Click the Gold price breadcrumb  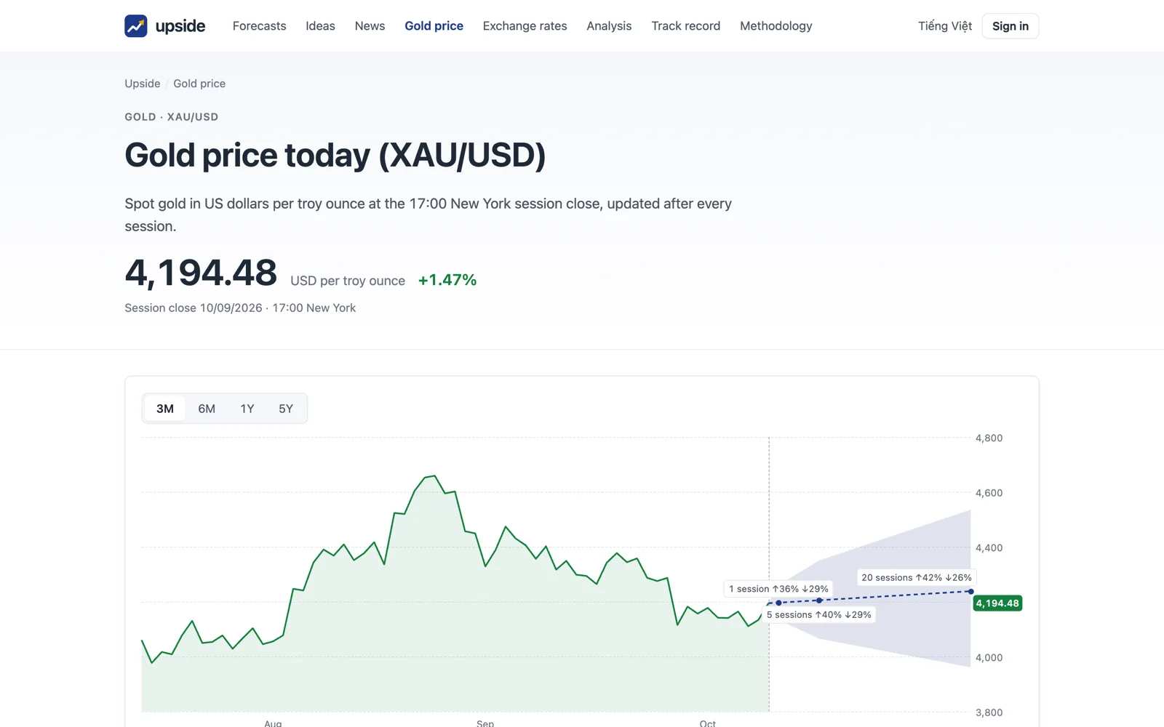click(x=199, y=84)
